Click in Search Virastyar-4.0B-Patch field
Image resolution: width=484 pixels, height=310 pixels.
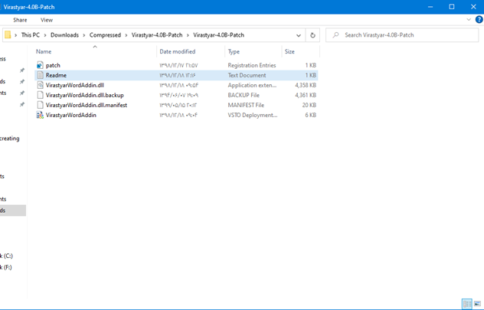click(402, 35)
